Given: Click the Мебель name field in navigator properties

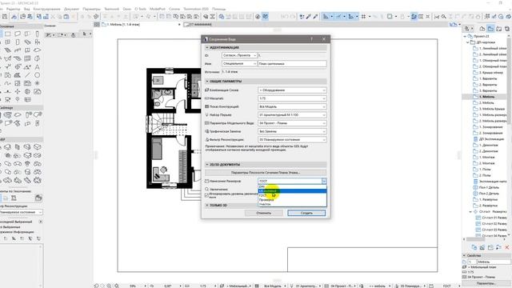Looking at the screenshot, I should [494, 262].
